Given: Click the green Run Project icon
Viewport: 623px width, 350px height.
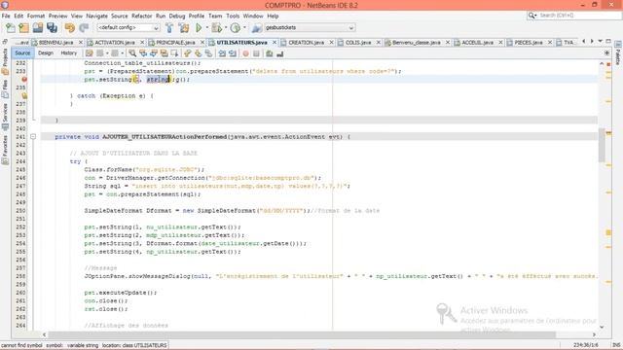Looking at the screenshot, I should 199,28.
